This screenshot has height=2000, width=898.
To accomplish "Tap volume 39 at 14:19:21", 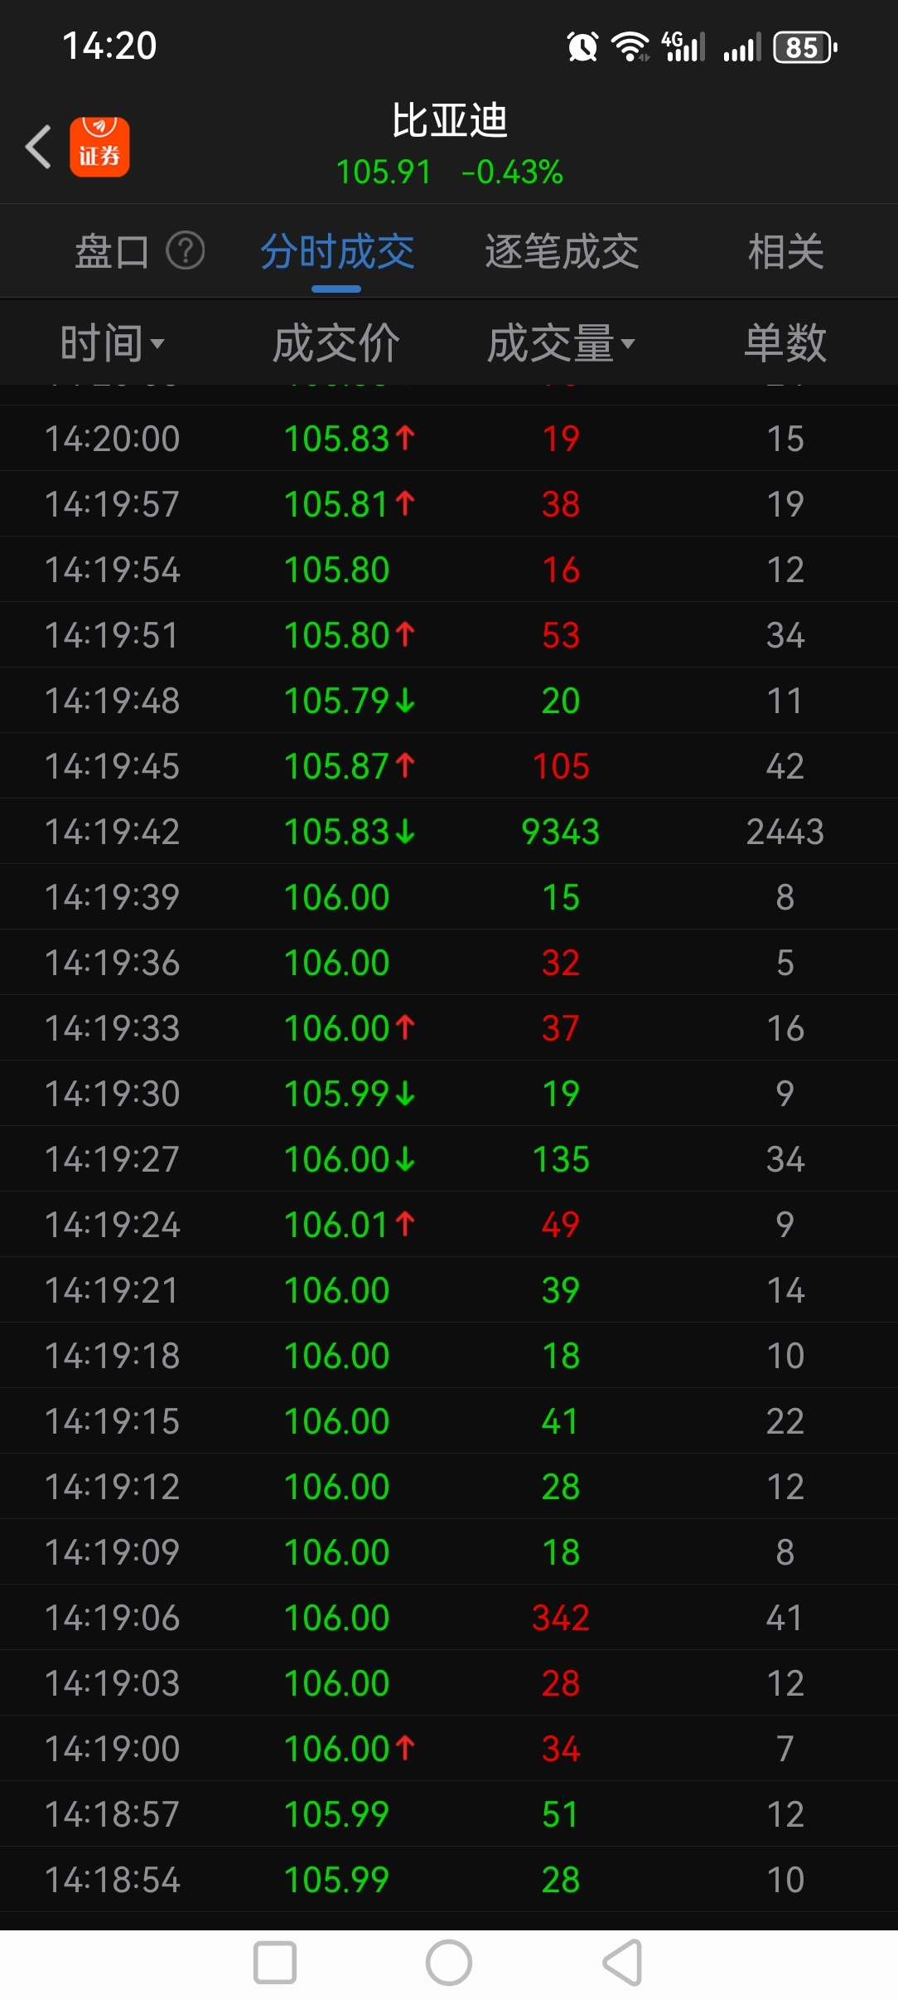I will point(561,1290).
